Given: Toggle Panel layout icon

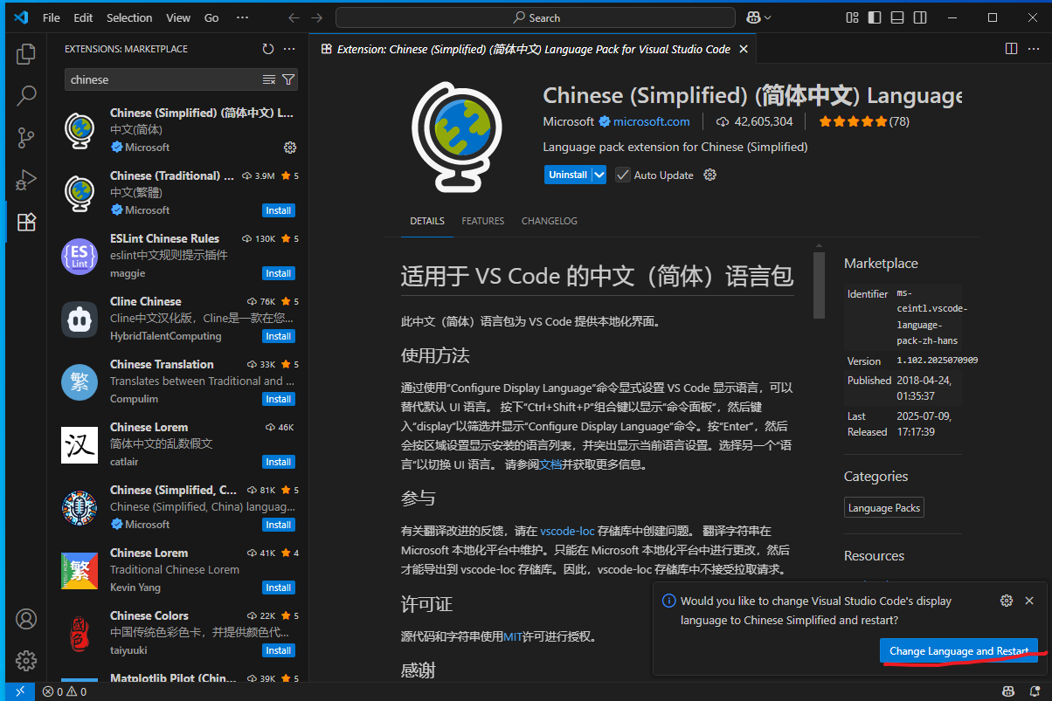Looking at the screenshot, I should [x=896, y=17].
